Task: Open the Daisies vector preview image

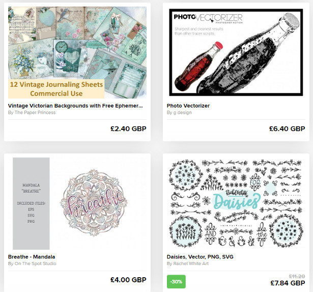Action: coord(236,203)
